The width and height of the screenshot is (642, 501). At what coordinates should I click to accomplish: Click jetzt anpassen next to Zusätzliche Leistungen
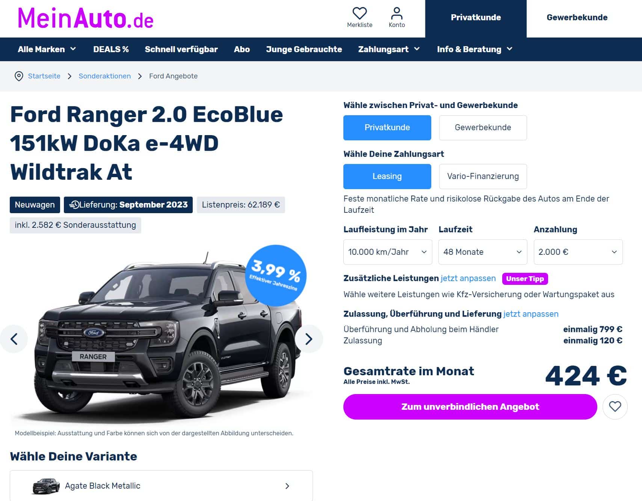tap(468, 278)
